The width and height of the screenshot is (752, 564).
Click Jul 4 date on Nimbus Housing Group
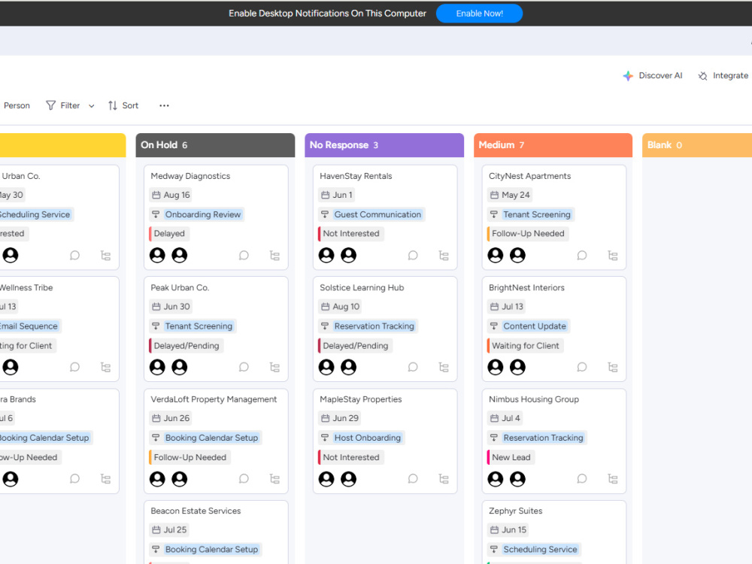[x=505, y=418]
